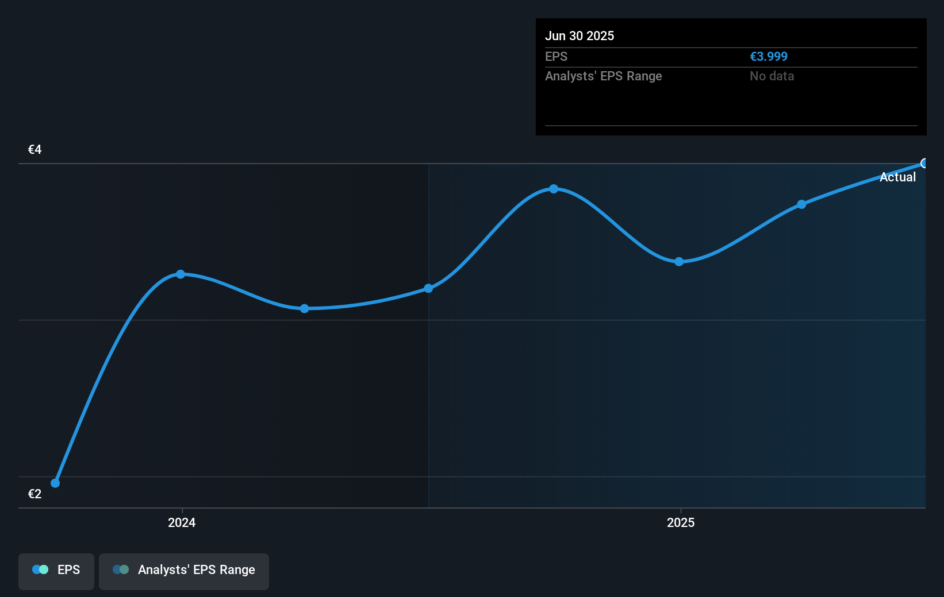
Task: Collapse the Analysts' EPS Range row
Action: tap(603, 76)
